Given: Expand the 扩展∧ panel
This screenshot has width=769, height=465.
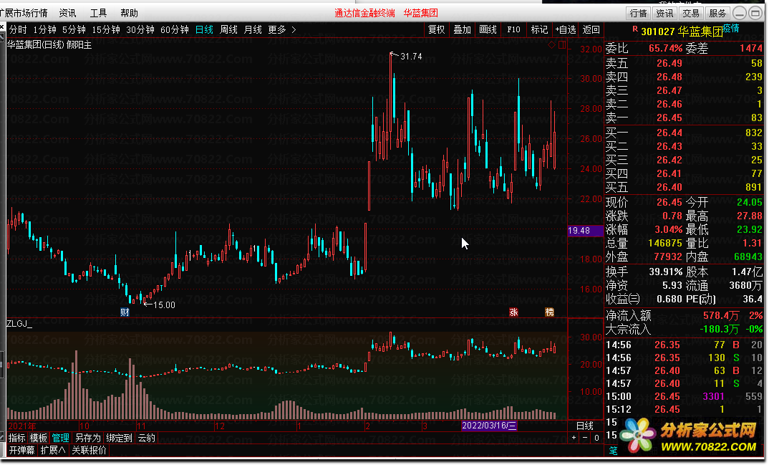Looking at the screenshot, I should point(53,450).
